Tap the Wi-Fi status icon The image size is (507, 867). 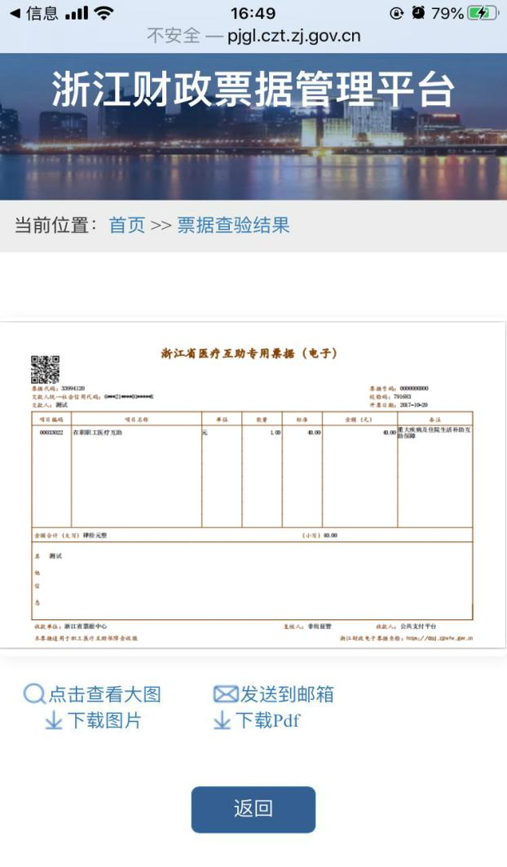click(104, 13)
